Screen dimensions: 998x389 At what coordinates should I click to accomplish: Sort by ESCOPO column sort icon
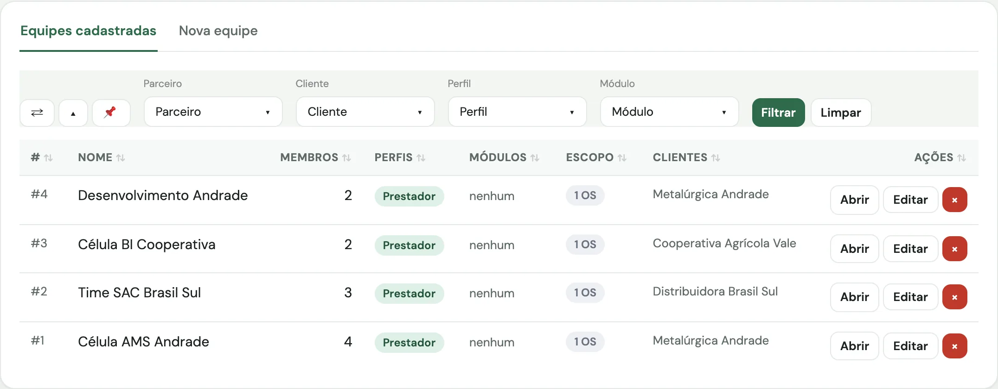click(x=622, y=158)
